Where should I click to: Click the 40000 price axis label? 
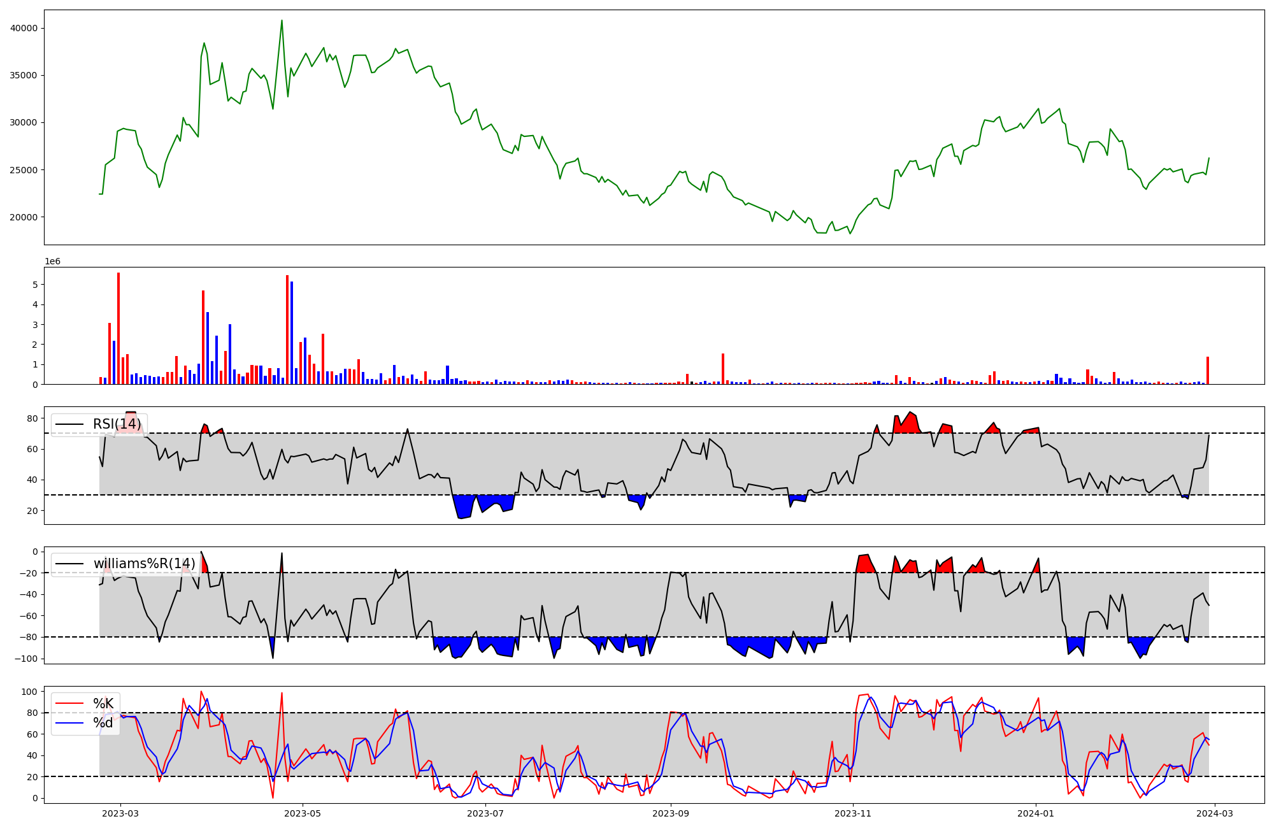pyautogui.click(x=24, y=28)
